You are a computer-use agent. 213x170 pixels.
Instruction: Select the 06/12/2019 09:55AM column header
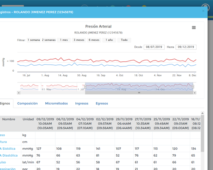pos(65,124)
